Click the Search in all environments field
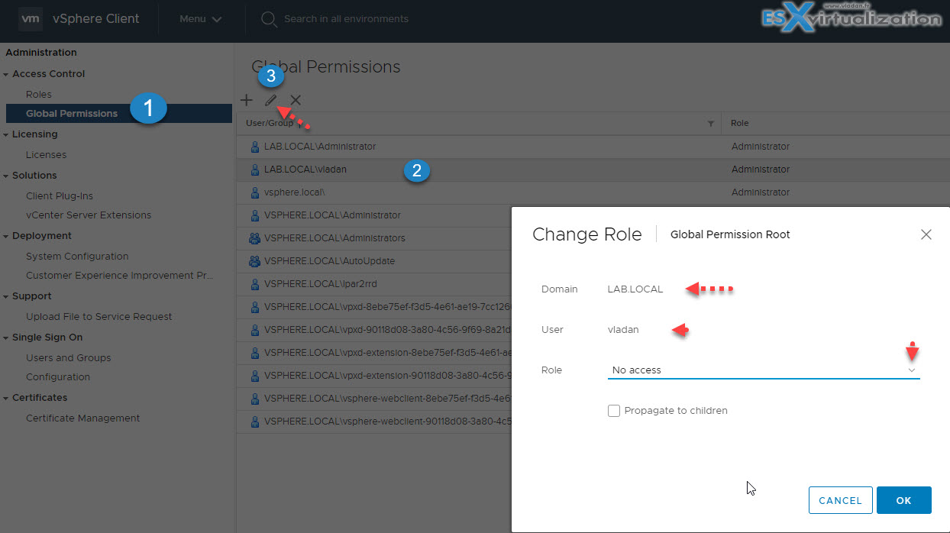Viewport: 950px width, 533px height. [346, 18]
